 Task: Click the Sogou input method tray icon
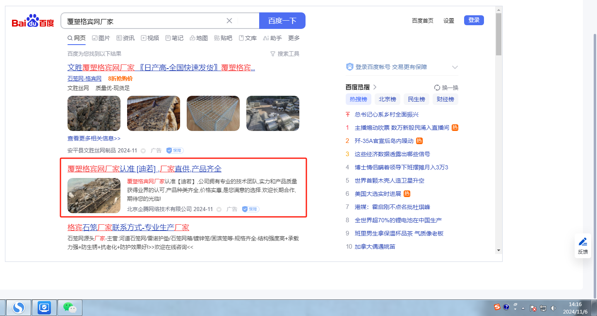[497, 307]
